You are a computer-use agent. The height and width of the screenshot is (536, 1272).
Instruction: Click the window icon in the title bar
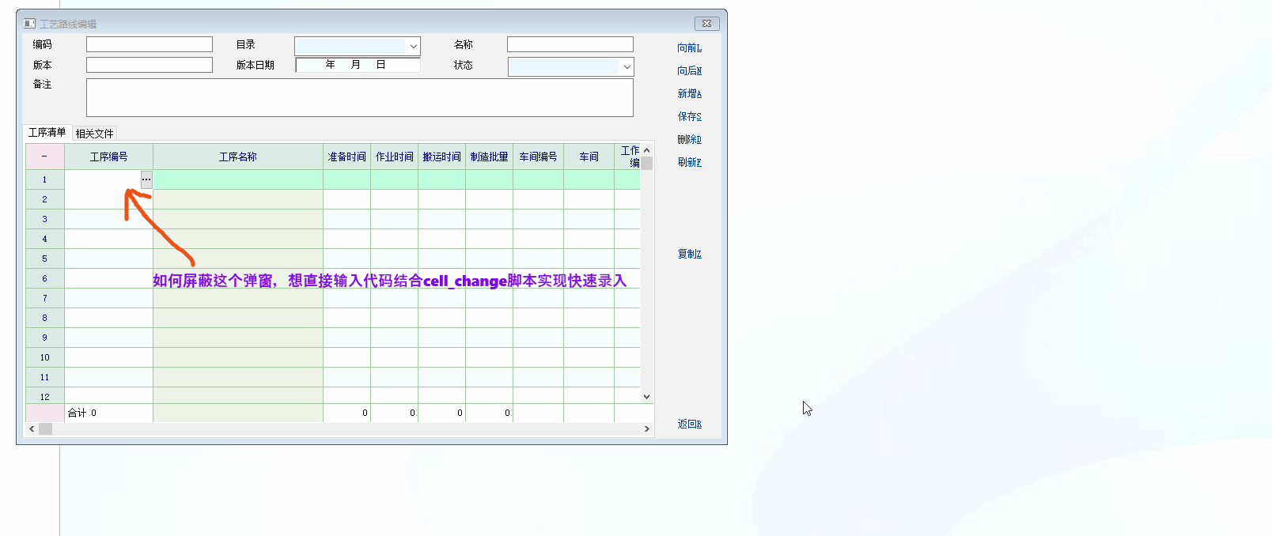coord(30,24)
